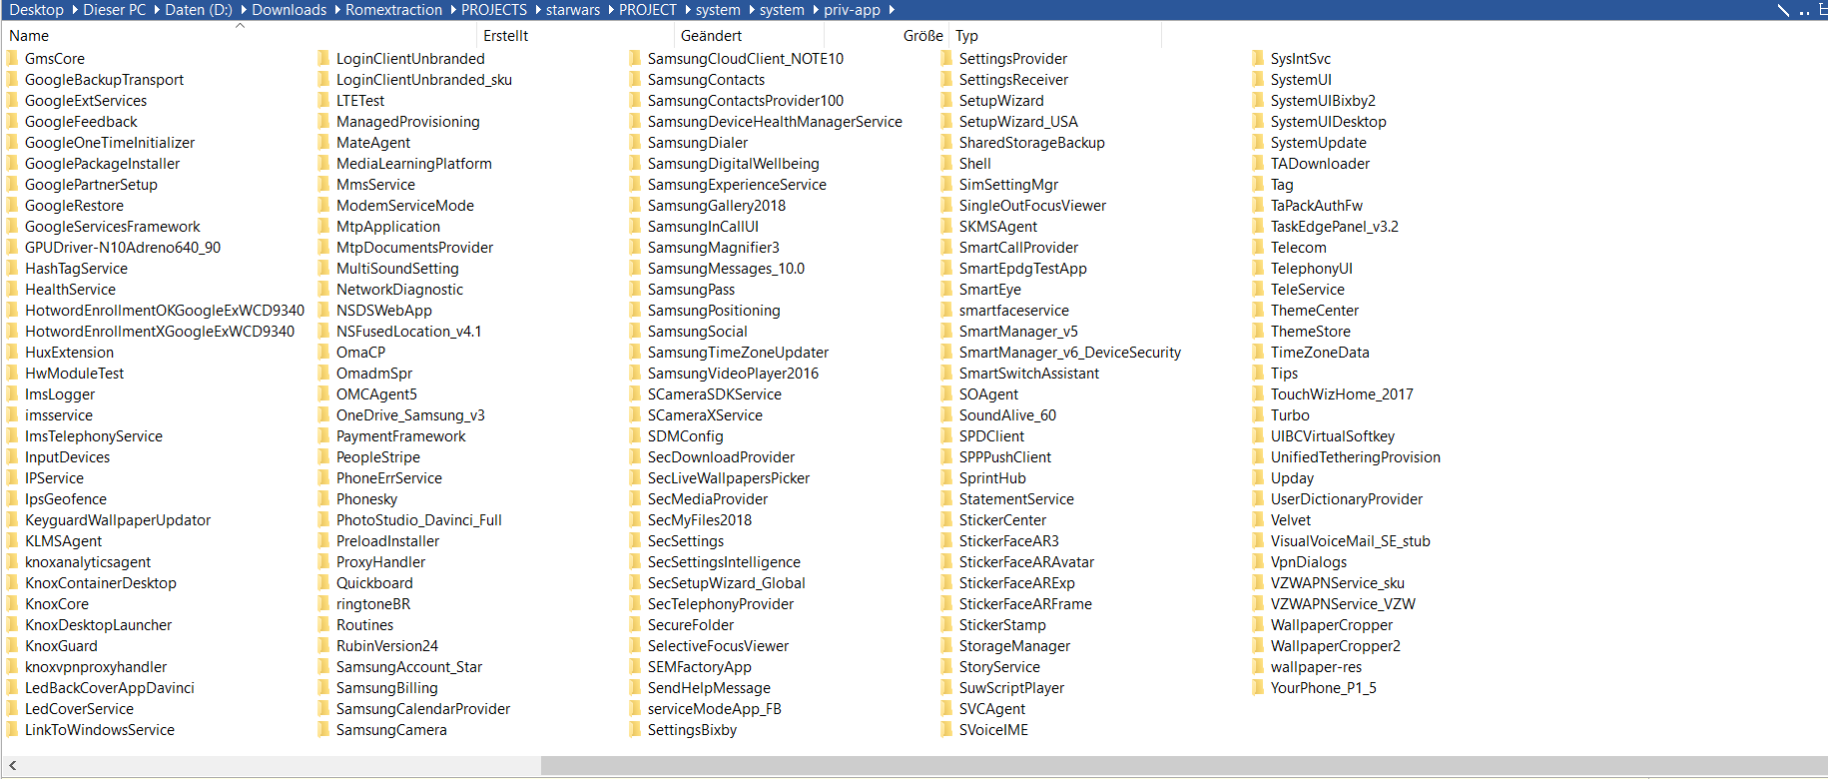1828x779 pixels.
Task: Select the SecLiveWallpapersPicker folder name
Action: (x=729, y=477)
